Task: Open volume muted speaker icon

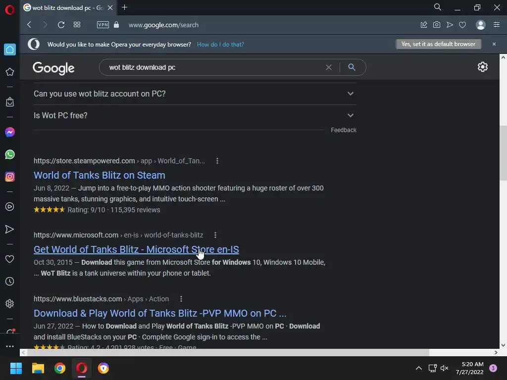Action: (445, 368)
